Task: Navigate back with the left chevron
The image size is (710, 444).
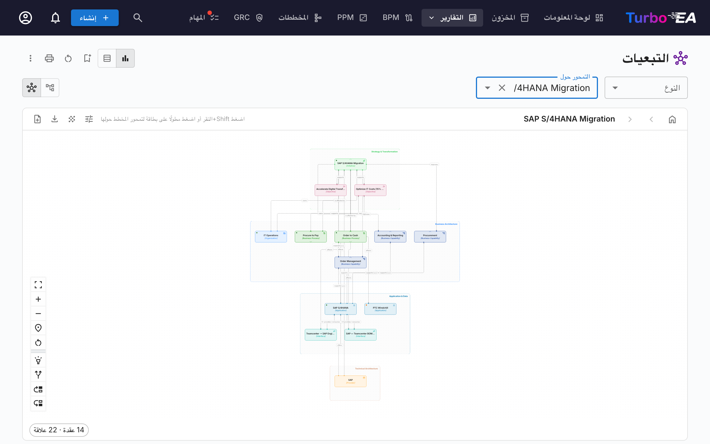Action: click(x=651, y=119)
